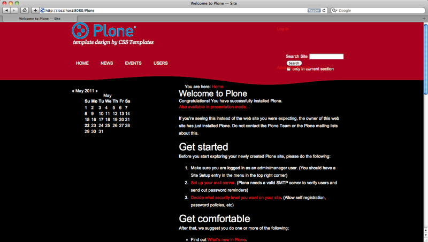The image size is (428, 242).
Task: Click the Reader button in address bar
Action: click(x=314, y=10)
